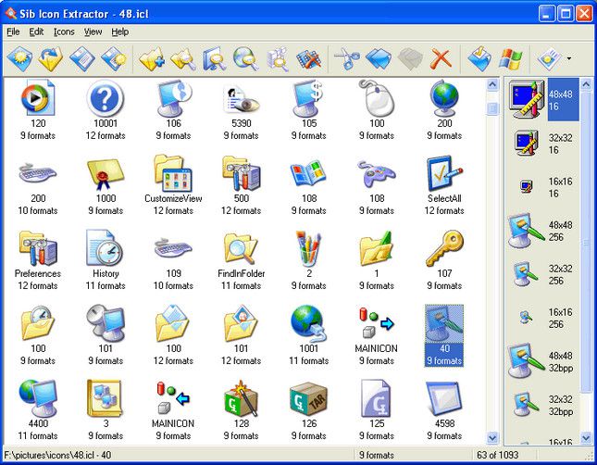The image size is (597, 465).
Task: Click the folder with magnifier search icon
Action: point(183,58)
